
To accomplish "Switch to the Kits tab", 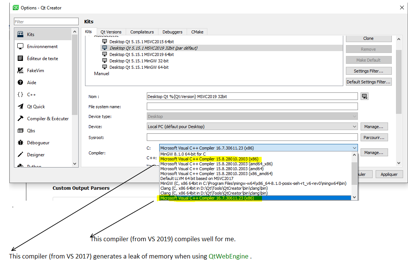I will point(88,32).
